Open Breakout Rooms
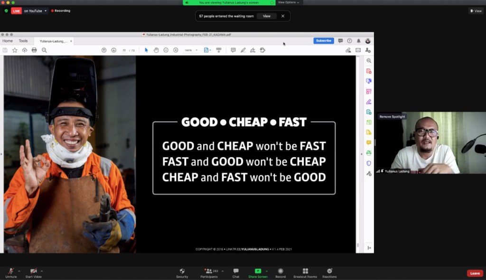Viewport: 486px width, 280px height. click(x=305, y=271)
